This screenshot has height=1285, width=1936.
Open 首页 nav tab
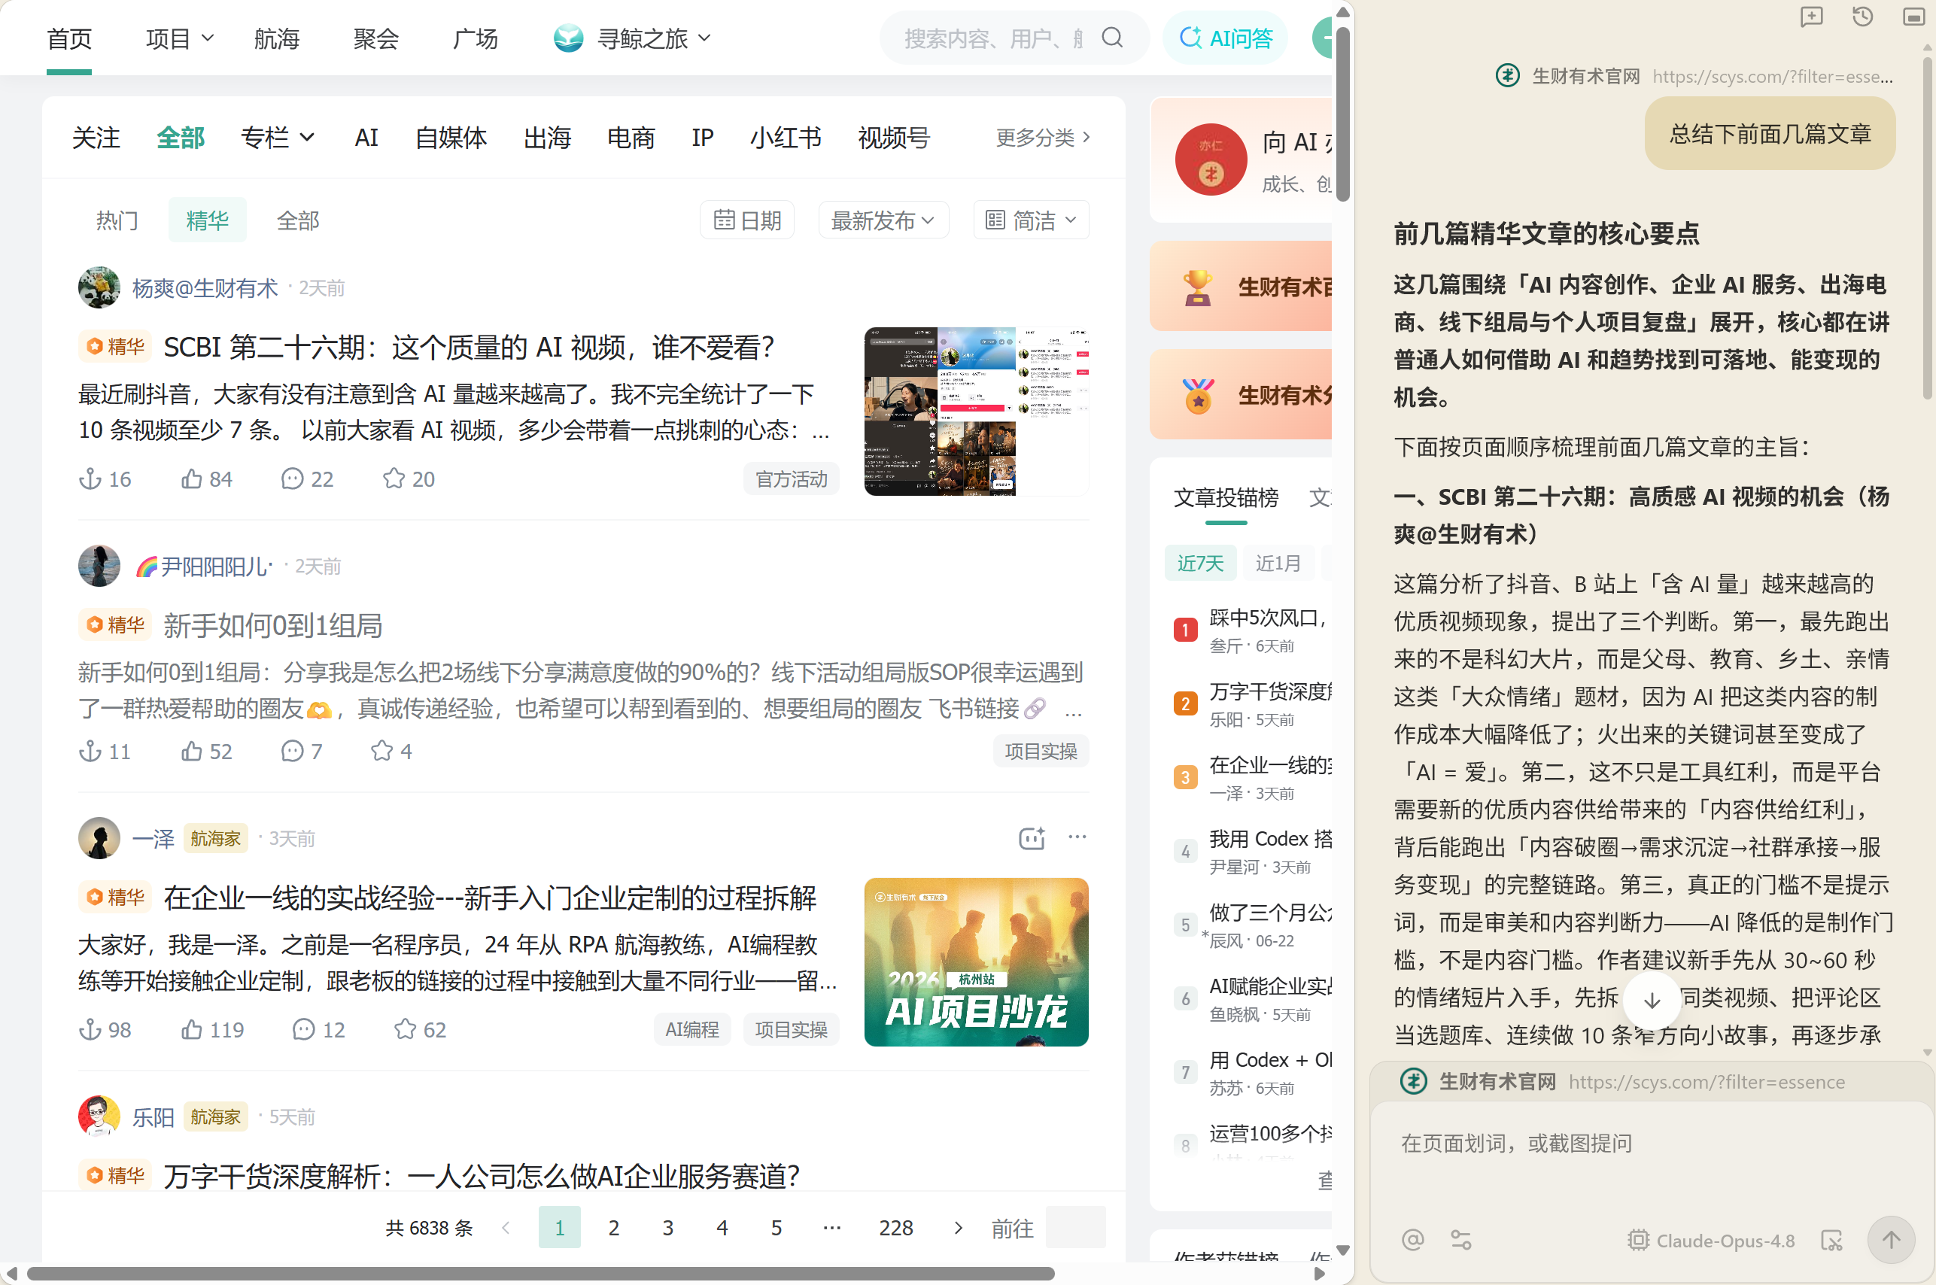(69, 38)
